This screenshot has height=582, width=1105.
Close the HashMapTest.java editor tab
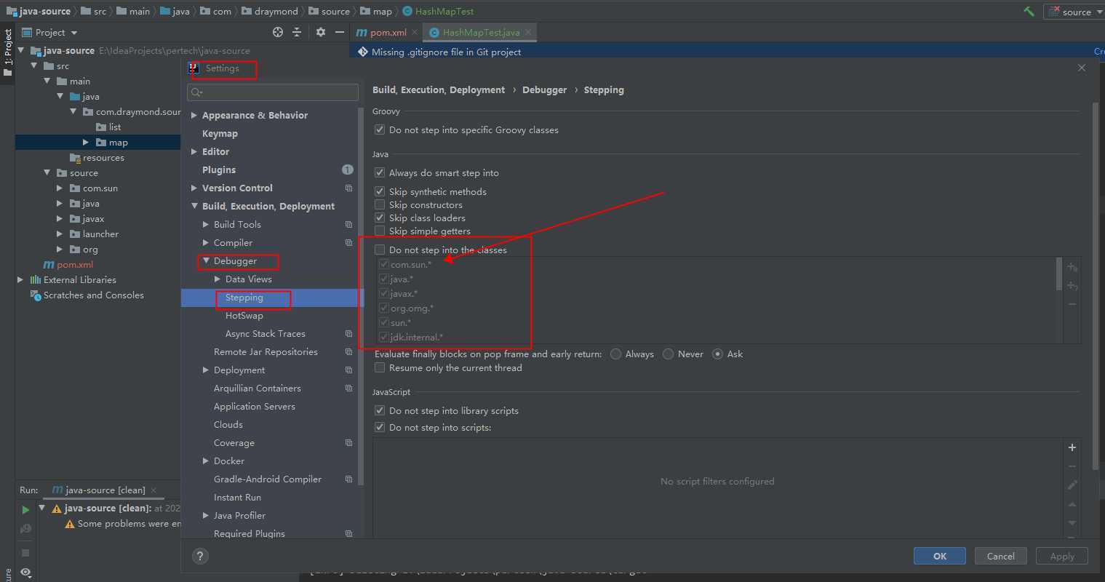(528, 32)
